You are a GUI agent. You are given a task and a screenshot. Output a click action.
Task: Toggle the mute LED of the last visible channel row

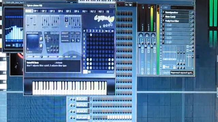68,118
